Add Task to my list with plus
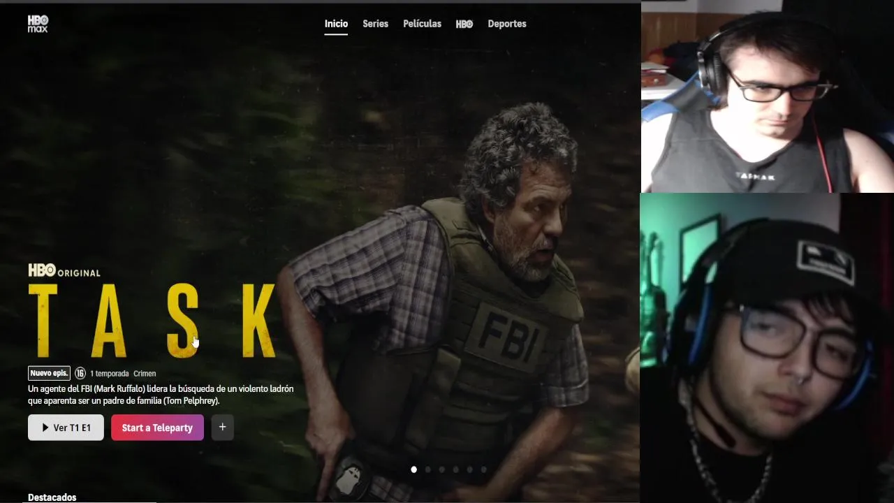The width and height of the screenshot is (894, 503). pyautogui.click(x=222, y=427)
